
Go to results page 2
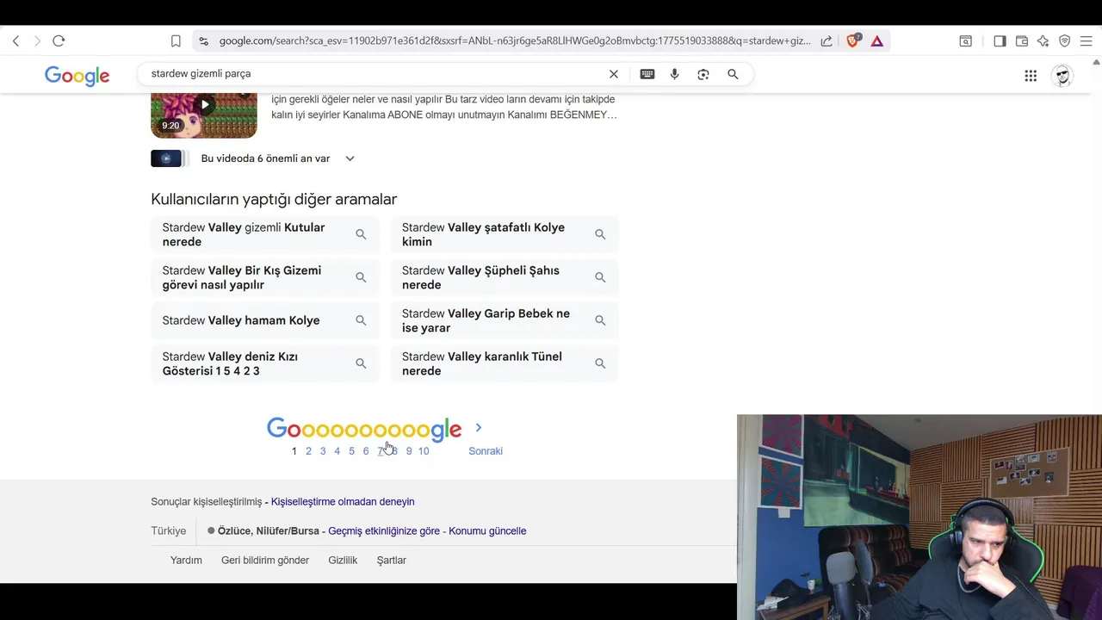308,451
